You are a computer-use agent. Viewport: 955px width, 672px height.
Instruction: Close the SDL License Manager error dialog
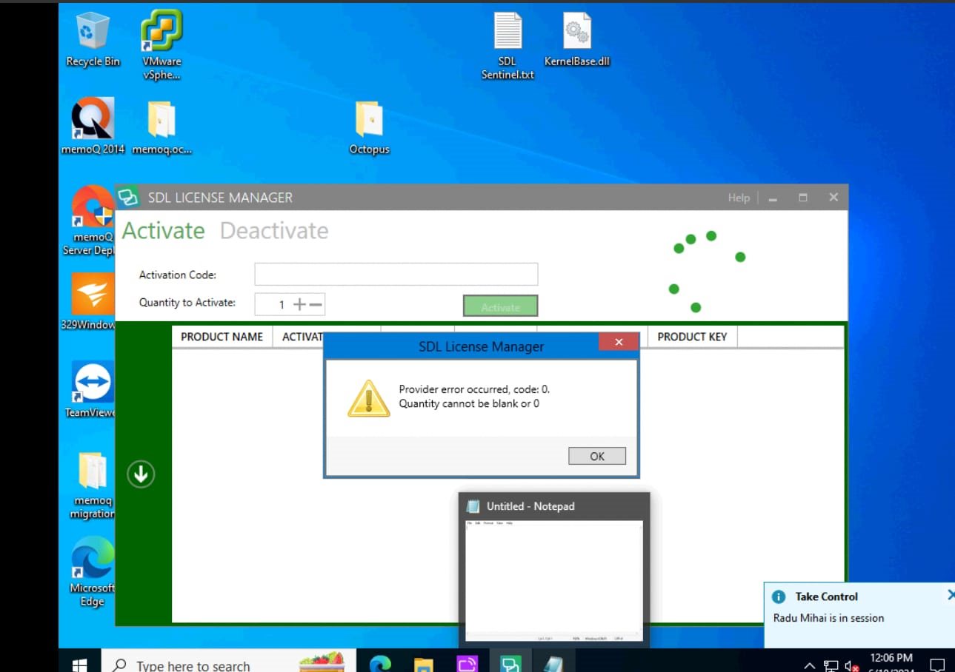(619, 342)
